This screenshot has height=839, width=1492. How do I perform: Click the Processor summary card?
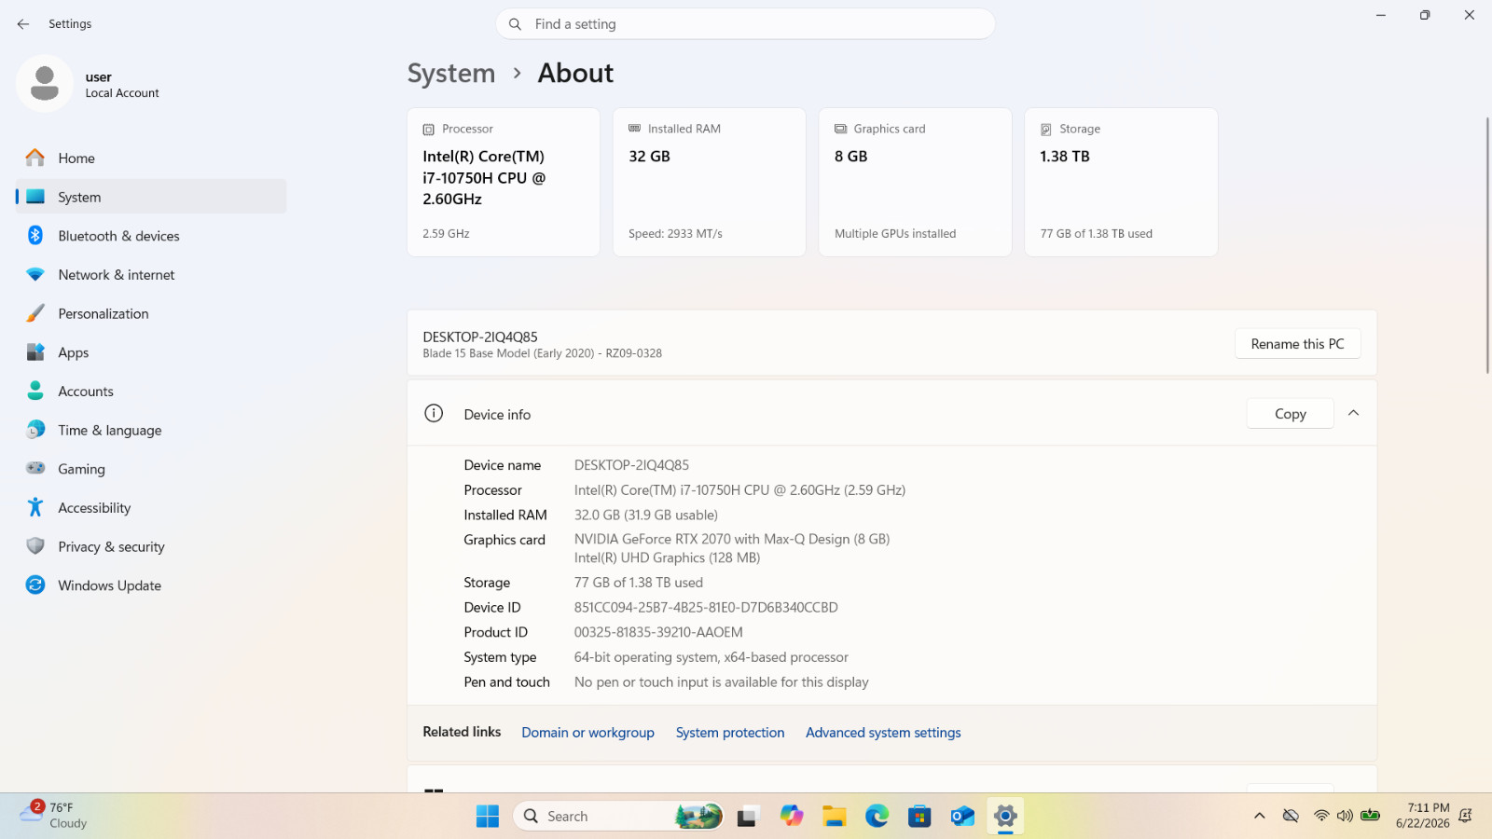pos(504,182)
